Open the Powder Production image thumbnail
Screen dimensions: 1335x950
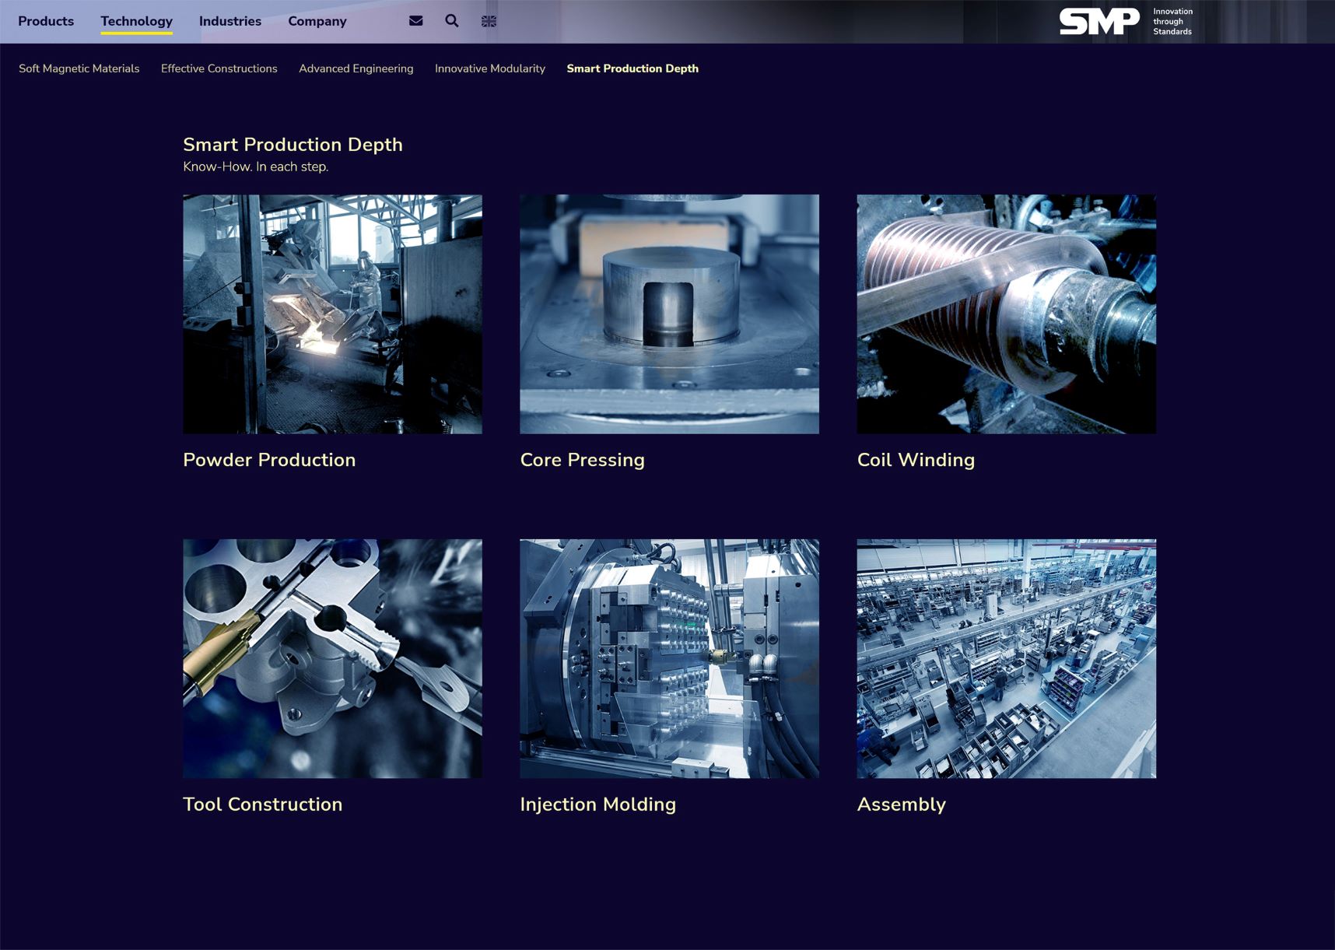tap(331, 313)
